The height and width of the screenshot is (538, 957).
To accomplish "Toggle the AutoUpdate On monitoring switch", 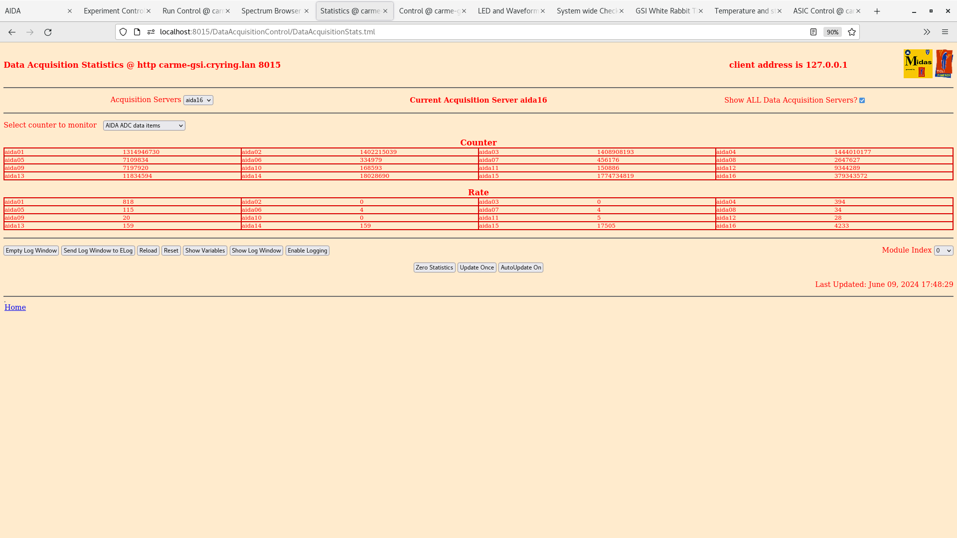I will [520, 268].
